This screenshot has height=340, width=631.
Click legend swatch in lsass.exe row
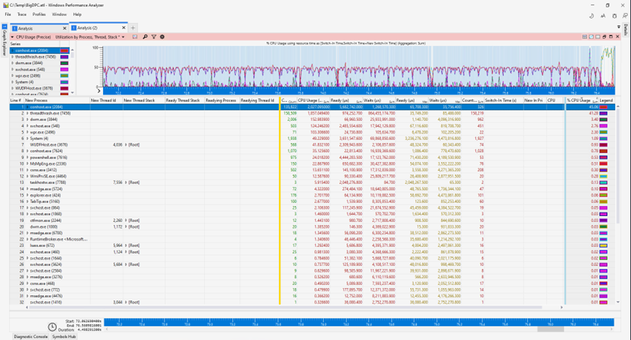[x=604, y=246]
